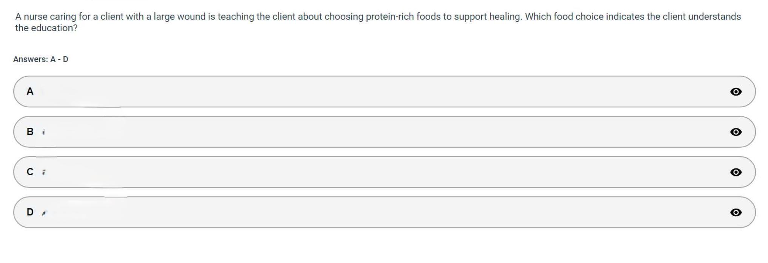Toggle the eye icon for answer A

click(x=735, y=92)
